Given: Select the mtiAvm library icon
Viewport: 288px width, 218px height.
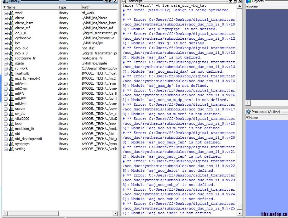Looking at the screenshot, I should (11, 84).
